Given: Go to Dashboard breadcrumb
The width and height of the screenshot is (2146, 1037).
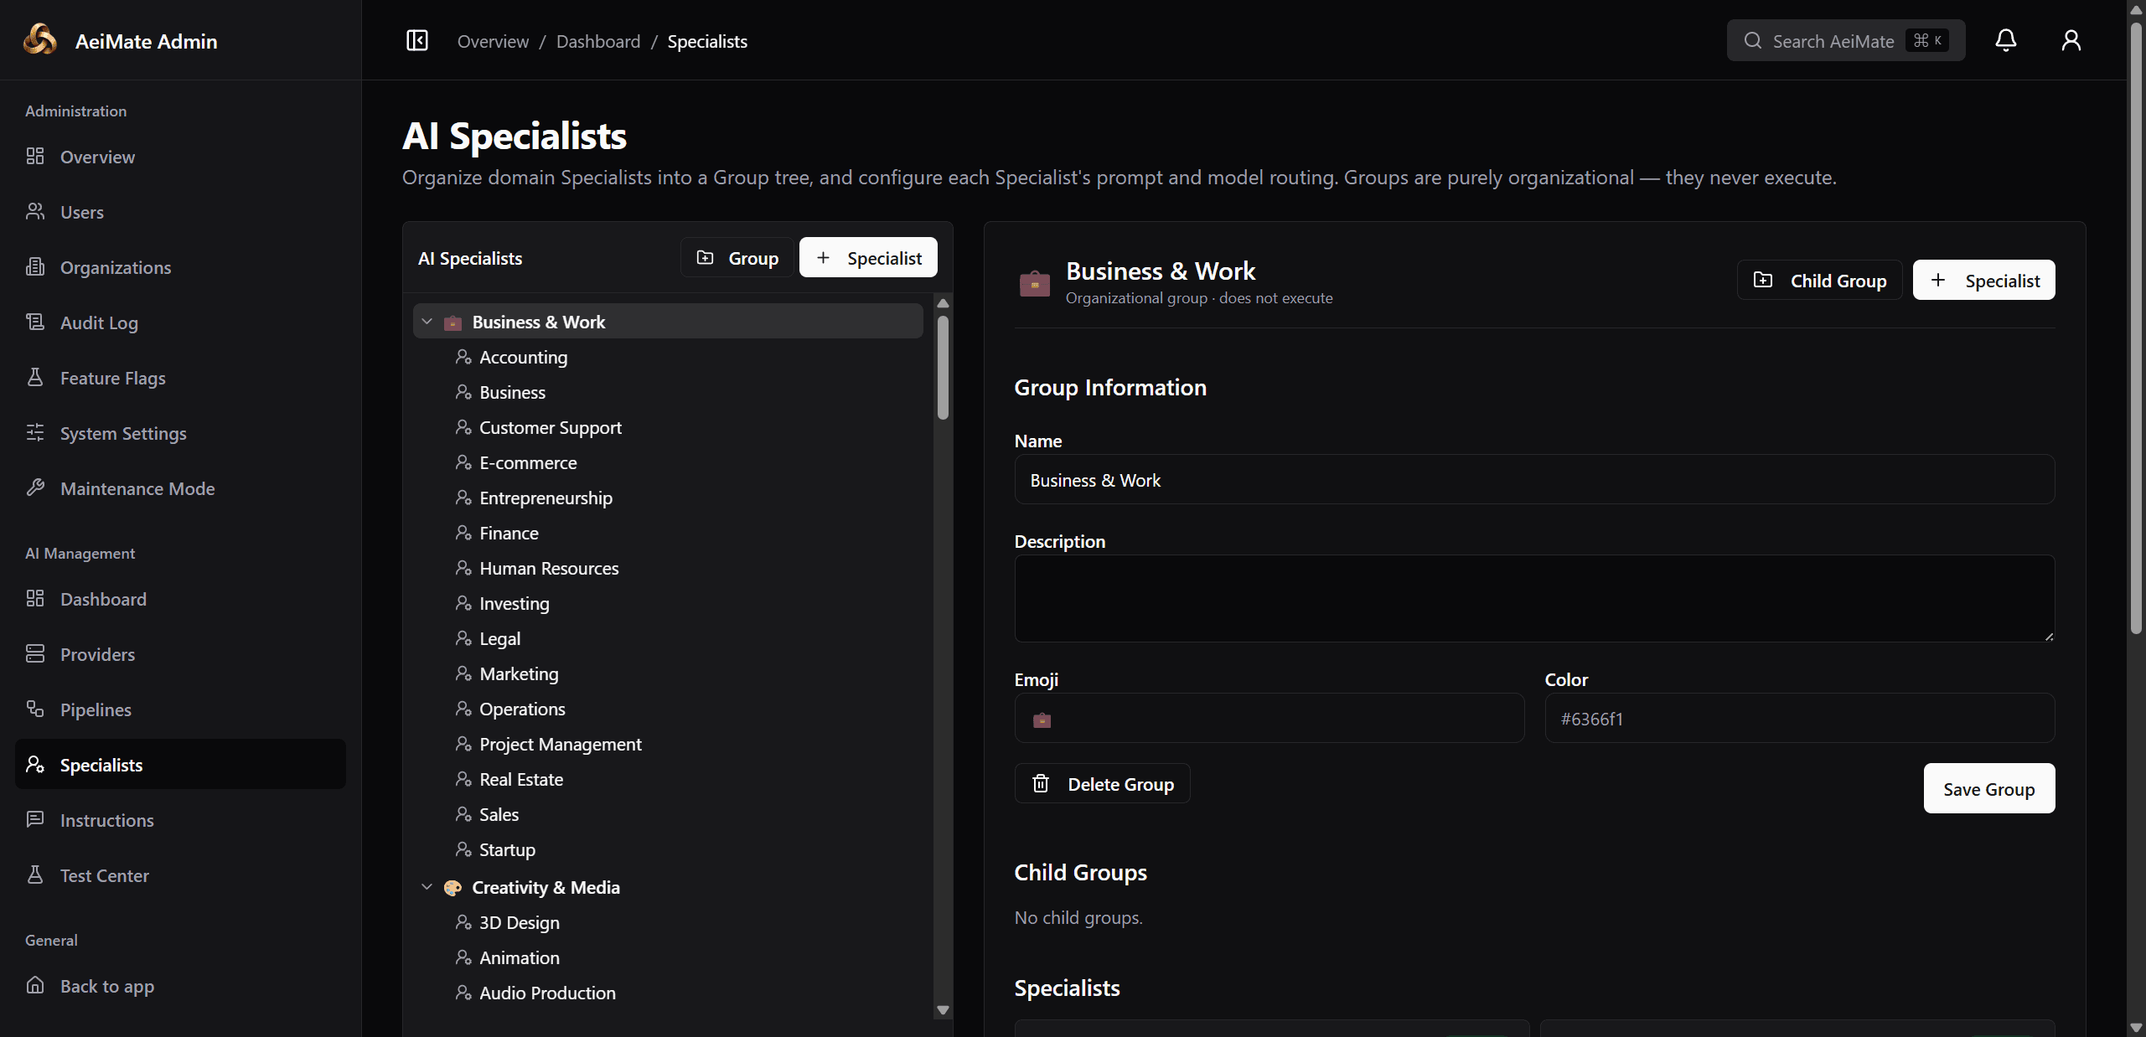Looking at the screenshot, I should pyautogui.click(x=598, y=41).
